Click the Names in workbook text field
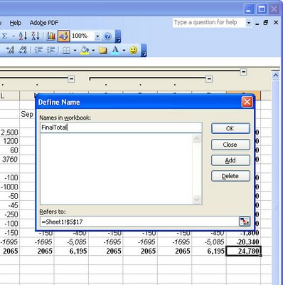 click(121, 128)
